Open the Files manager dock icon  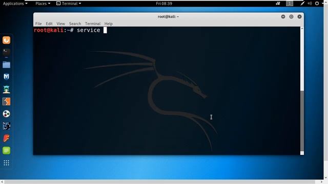point(6,65)
